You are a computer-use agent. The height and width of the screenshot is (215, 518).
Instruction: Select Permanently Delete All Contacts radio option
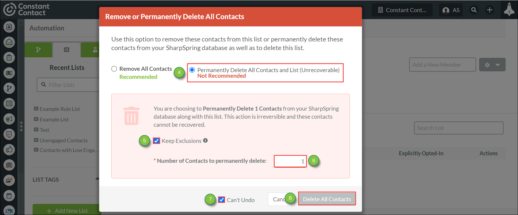(192, 70)
